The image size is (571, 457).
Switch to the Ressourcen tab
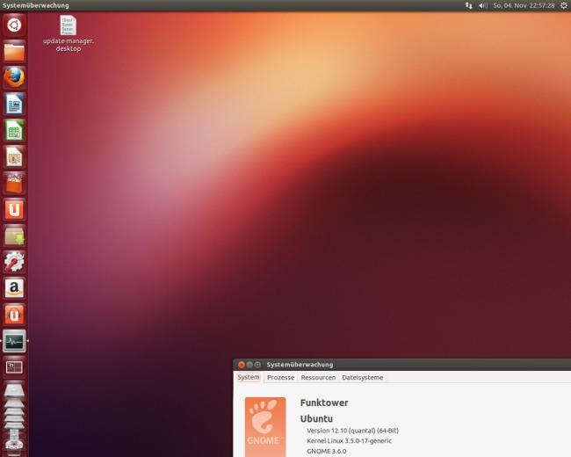(318, 378)
